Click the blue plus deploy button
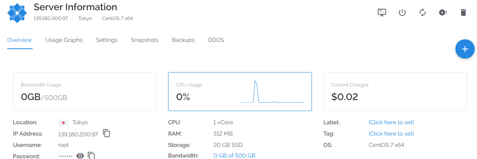The height and width of the screenshot is (159, 477). (465, 49)
